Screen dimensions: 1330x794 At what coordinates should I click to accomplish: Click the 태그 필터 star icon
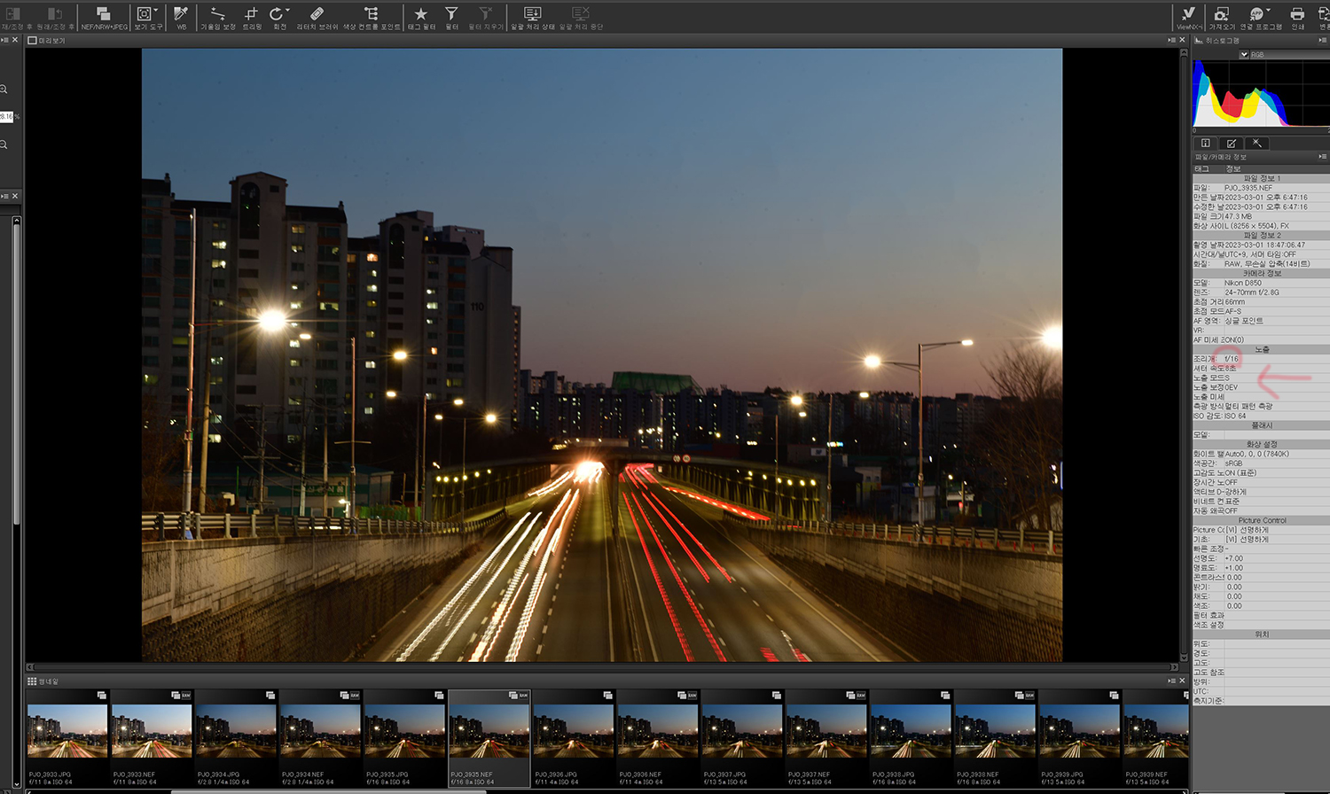click(421, 15)
